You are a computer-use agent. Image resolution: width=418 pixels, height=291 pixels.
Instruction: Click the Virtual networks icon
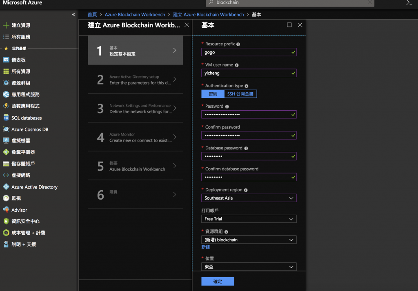tap(6, 175)
